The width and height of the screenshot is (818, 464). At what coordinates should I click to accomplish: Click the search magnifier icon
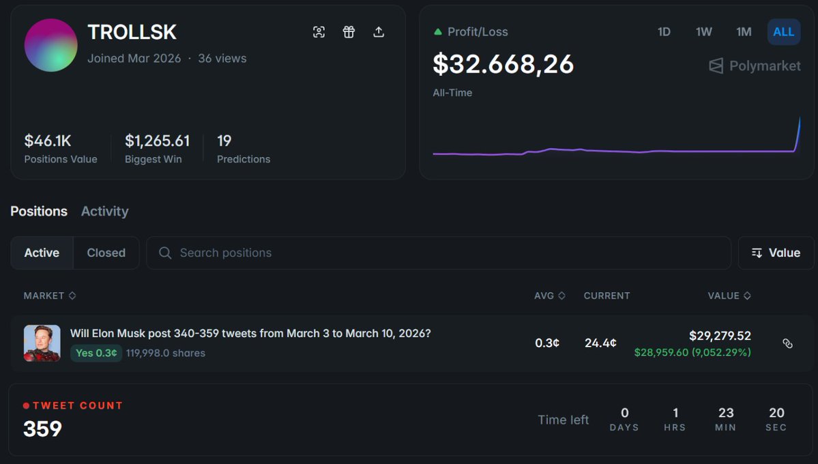pos(165,252)
